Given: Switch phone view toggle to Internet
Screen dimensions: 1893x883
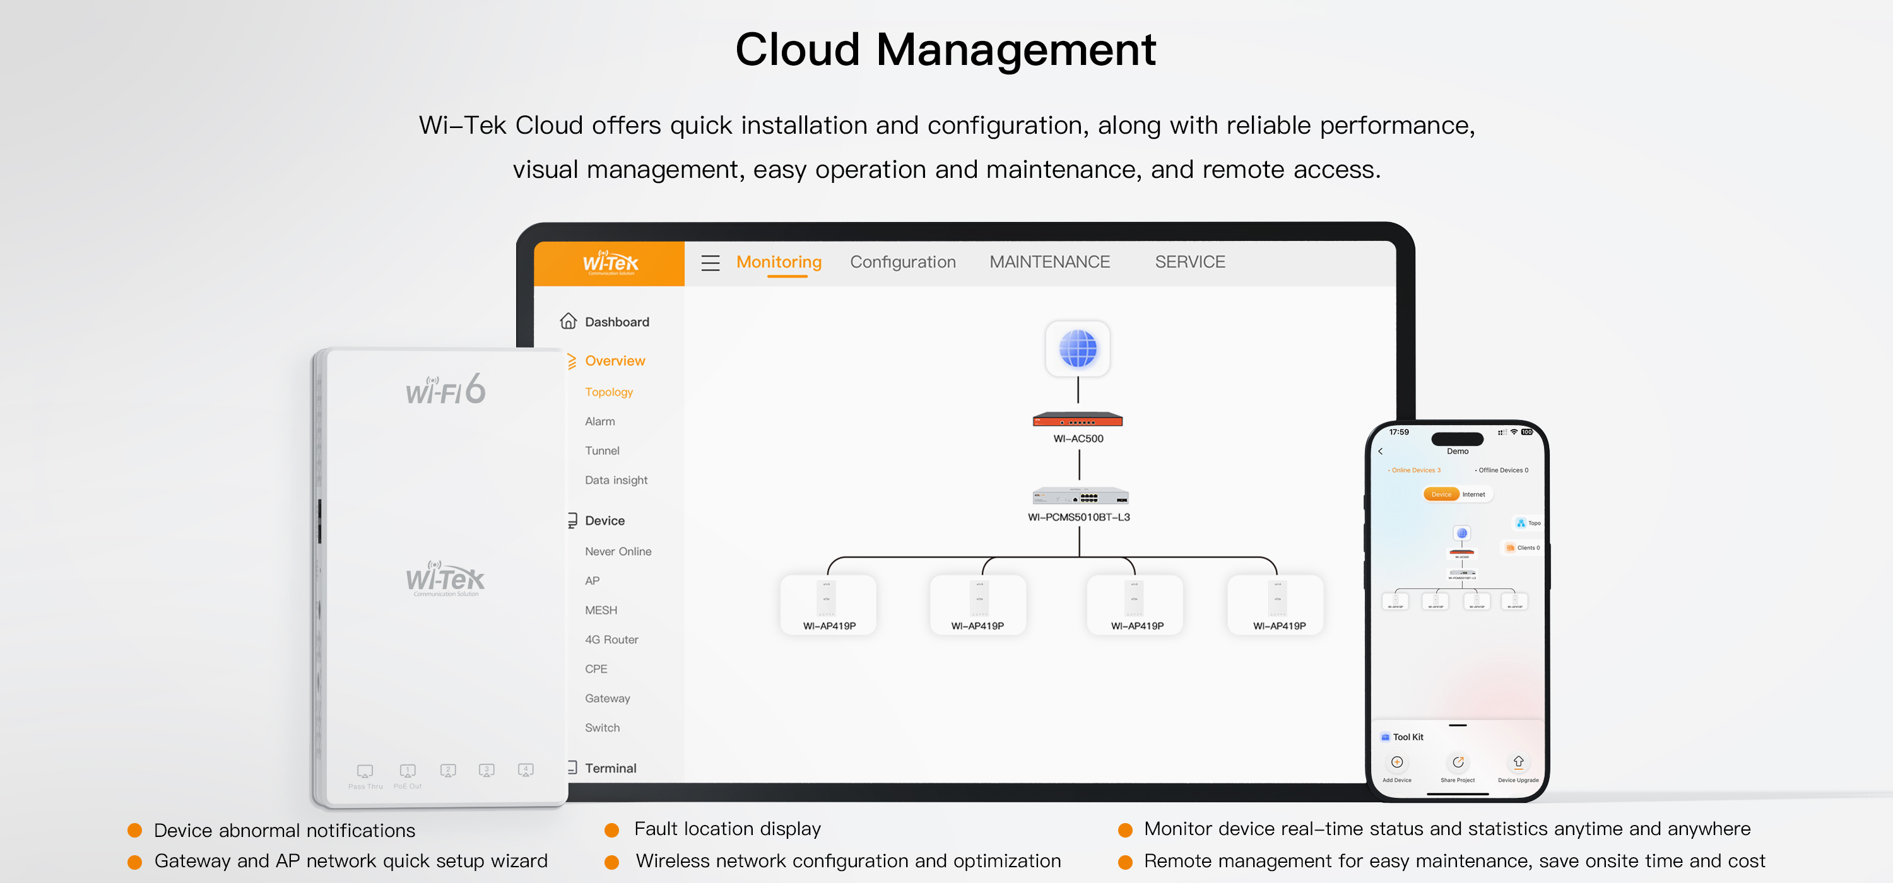Looking at the screenshot, I should click(x=1473, y=494).
